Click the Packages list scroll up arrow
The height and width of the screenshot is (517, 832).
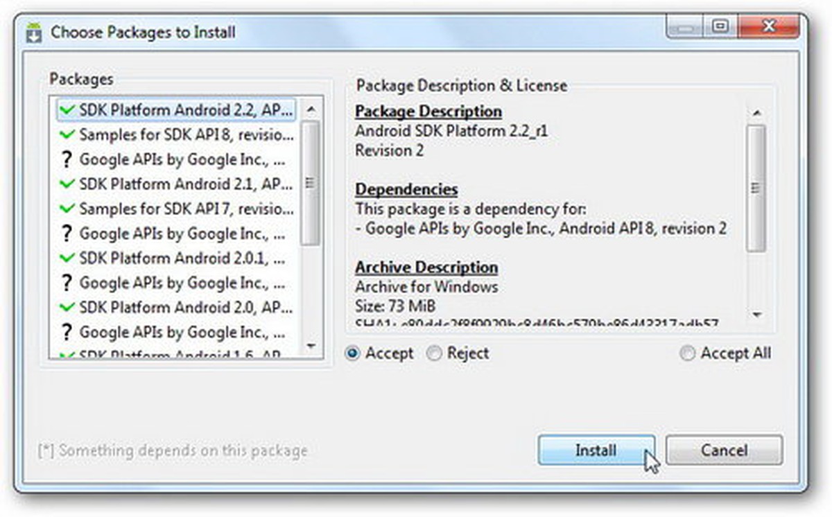coord(310,109)
